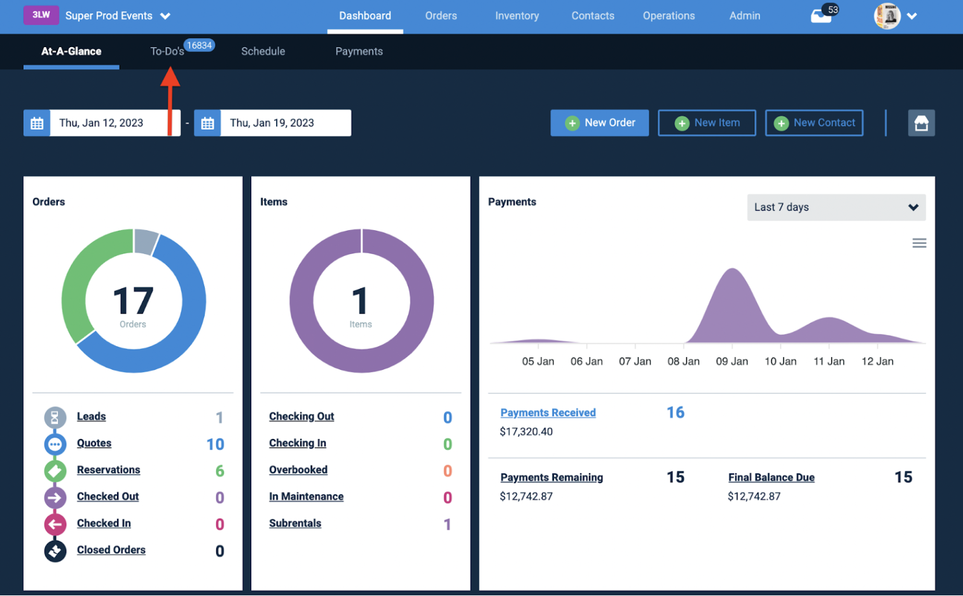The height and width of the screenshot is (596, 963).
Task: Open the end date calendar icon
Action: point(207,123)
